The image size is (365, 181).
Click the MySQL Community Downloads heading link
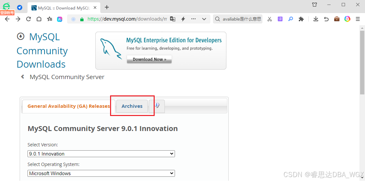click(x=42, y=51)
